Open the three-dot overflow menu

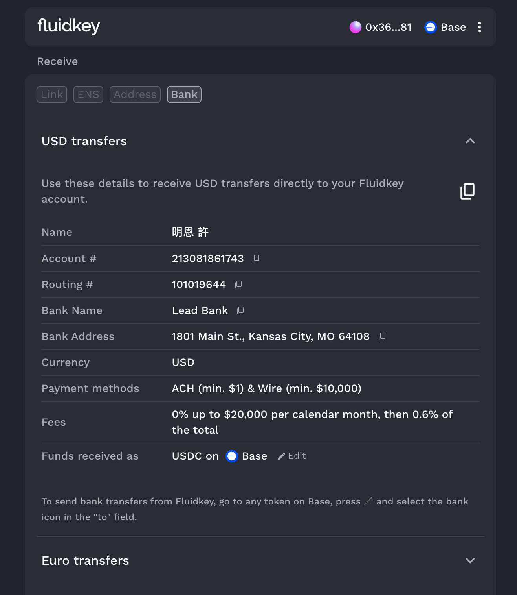(480, 27)
